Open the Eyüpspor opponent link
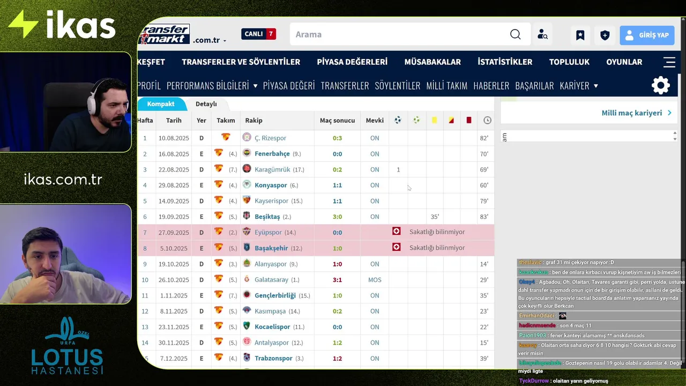Screen dimensions: 686x386 pyautogui.click(x=268, y=232)
